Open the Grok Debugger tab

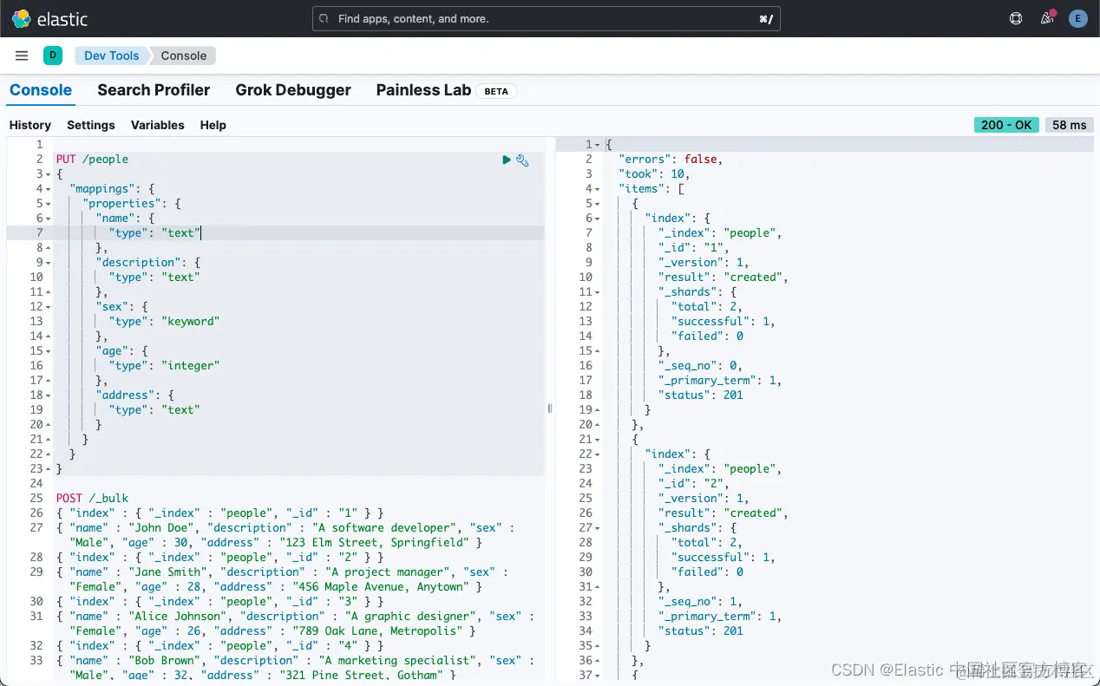coord(293,90)
